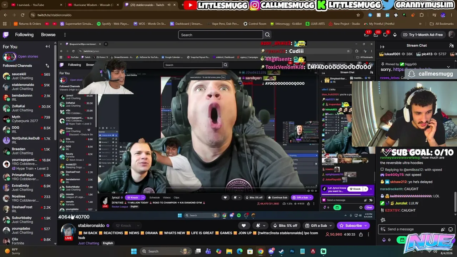
Task: Click the heart follow icon for stableronaldo
Action: coord(244,226)
